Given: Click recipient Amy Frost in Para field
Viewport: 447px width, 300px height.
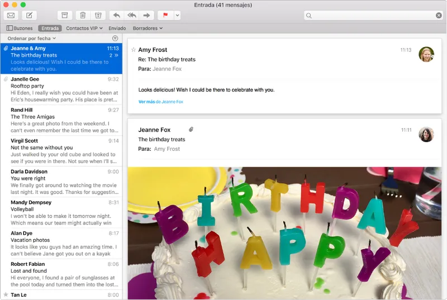Looking at the screenshot, I should [x=167, y=149].
